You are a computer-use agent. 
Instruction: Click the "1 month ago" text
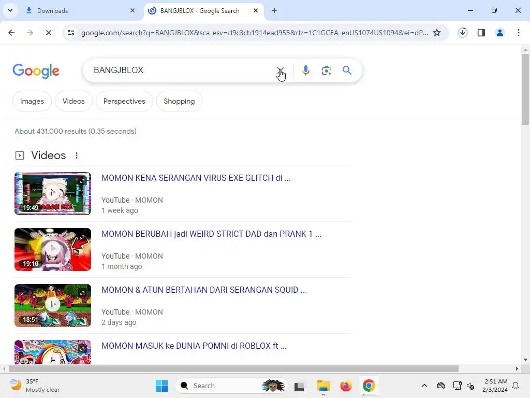(x=122, y=266)
